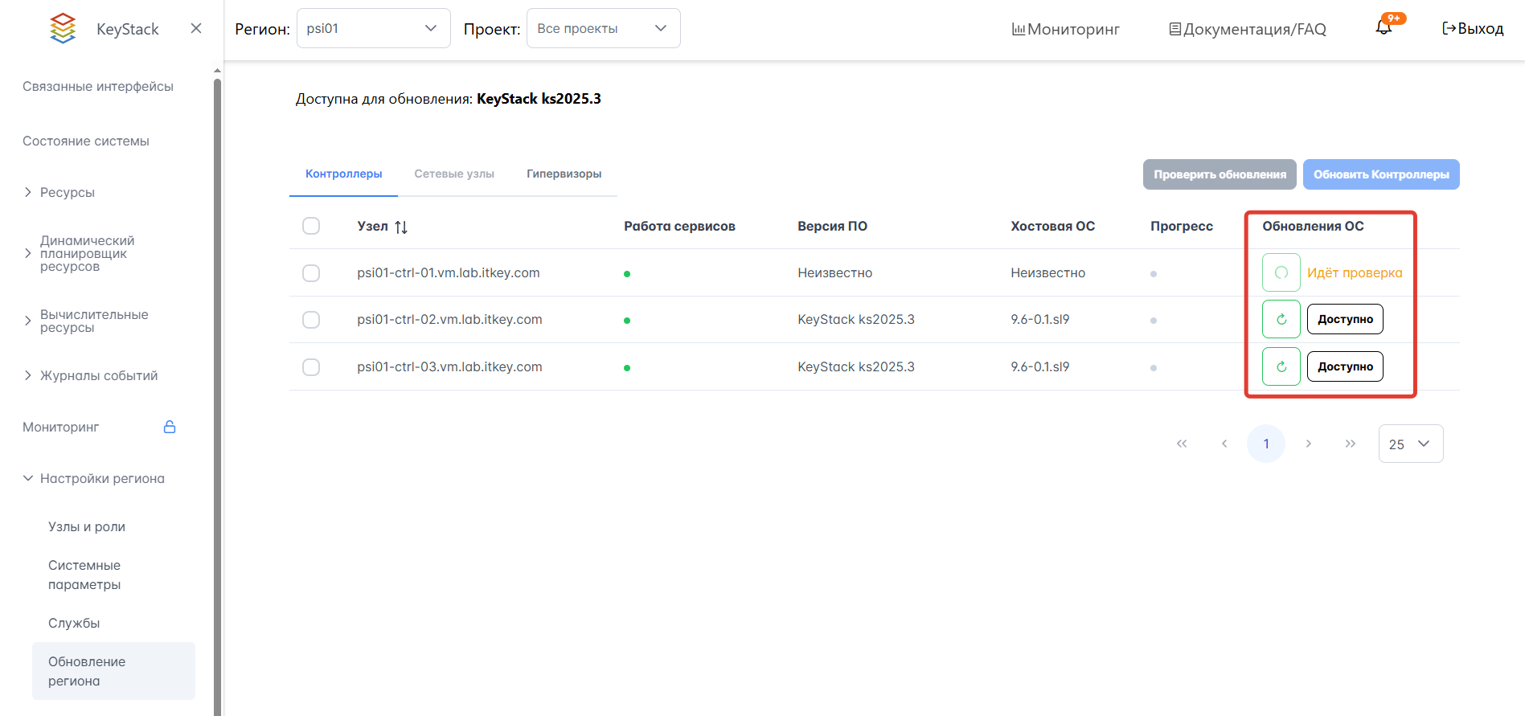This screenshot has height=716, width=1525.
Task: Open the Регион dropdown showing psi01
Action: click(373, 29)
